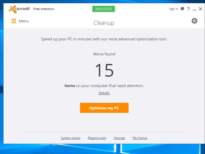Open the Registry scan link
205x154 pixels.
(x=97, y=138)
